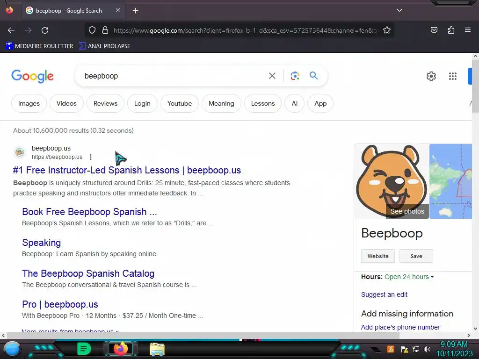
Task: Click the volume speaker tray icon
Action: pos(427,349)
